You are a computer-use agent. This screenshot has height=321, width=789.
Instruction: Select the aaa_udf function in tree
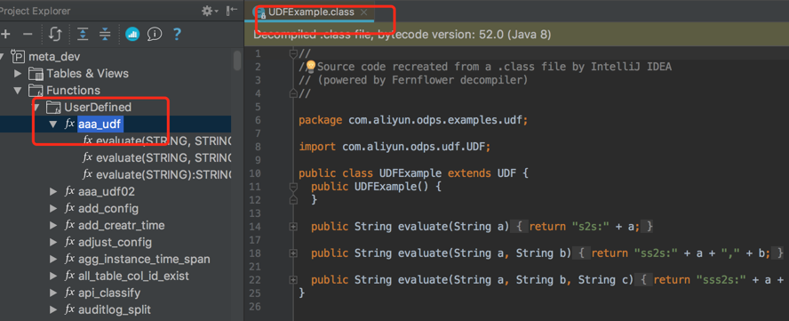point(100,124)
